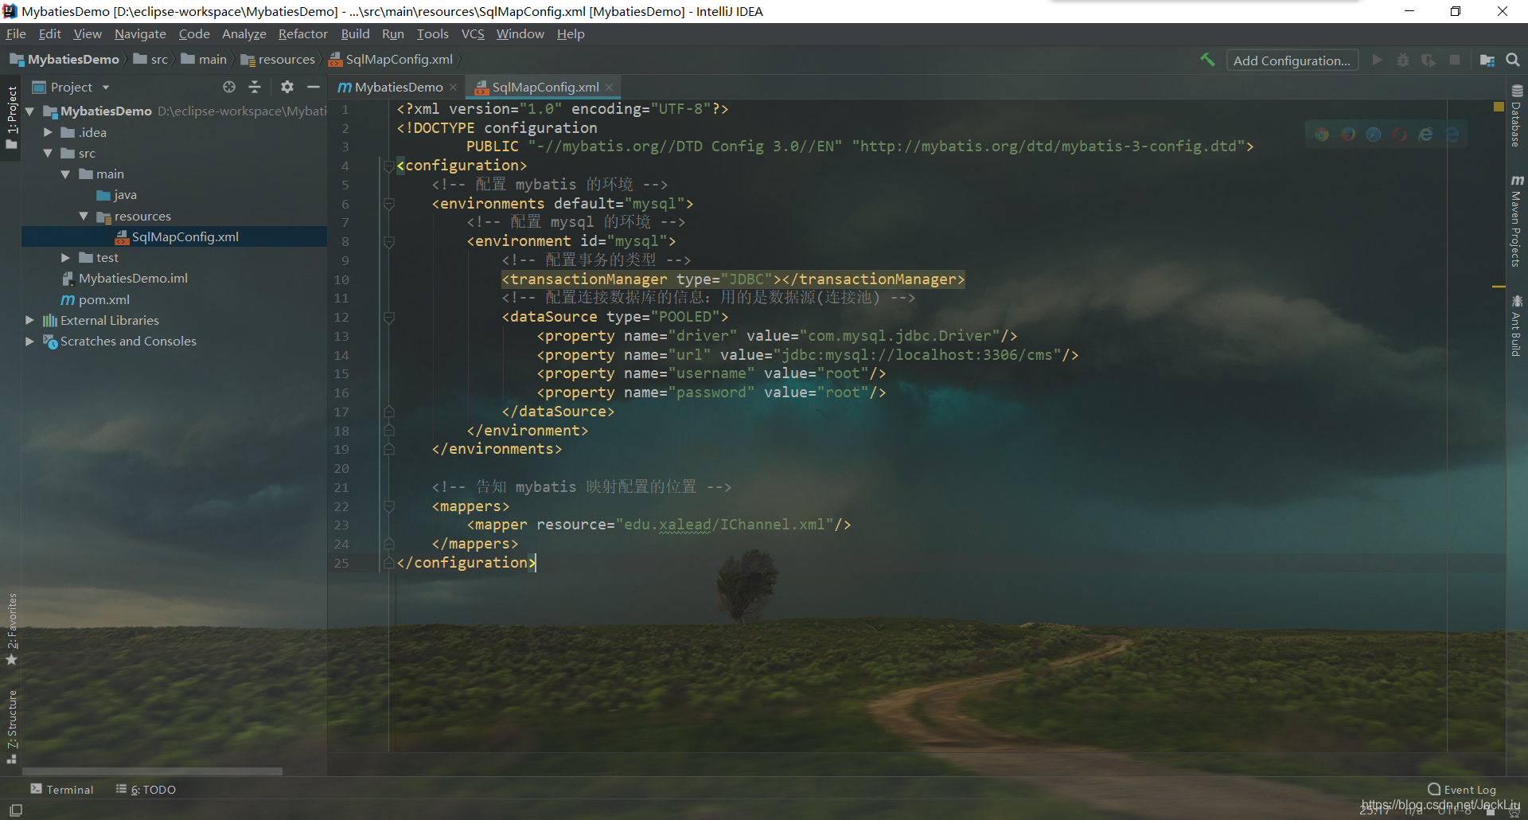Open the Refactor menu
Screen dimensions: 1528x820
[302, 33]
